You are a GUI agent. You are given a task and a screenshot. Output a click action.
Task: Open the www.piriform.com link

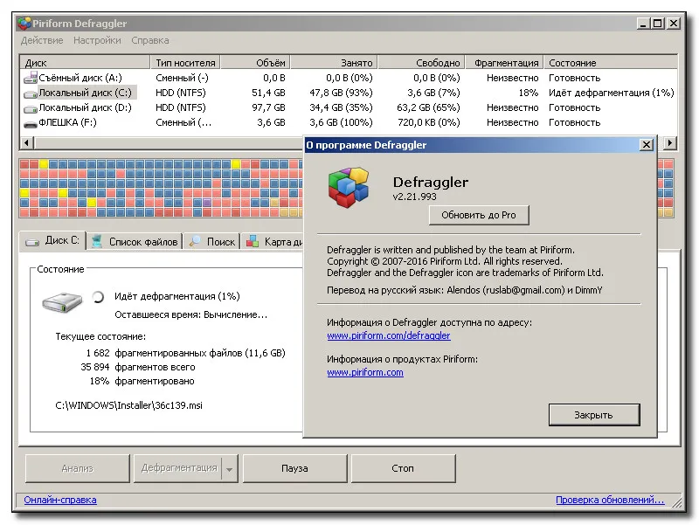365,372
